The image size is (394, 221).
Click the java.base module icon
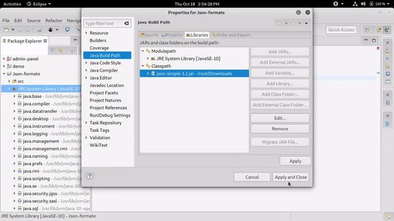tap(19, 96)
